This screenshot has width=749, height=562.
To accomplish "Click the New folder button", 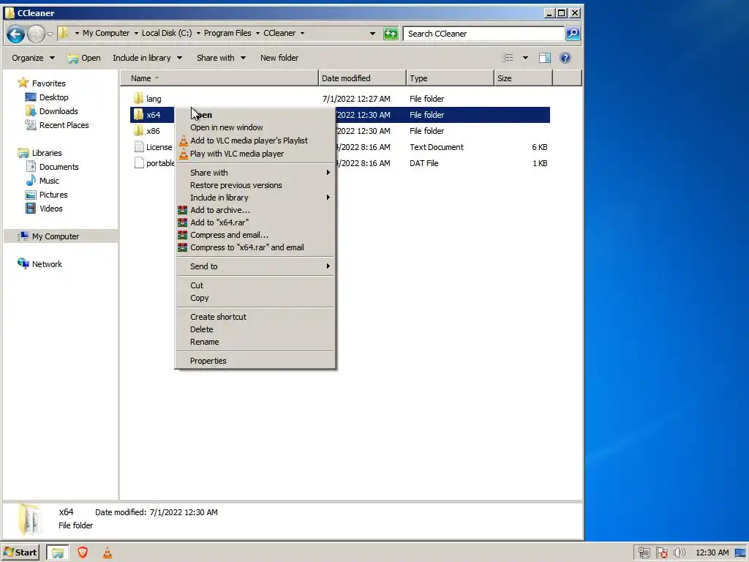I will pos(279,58).
